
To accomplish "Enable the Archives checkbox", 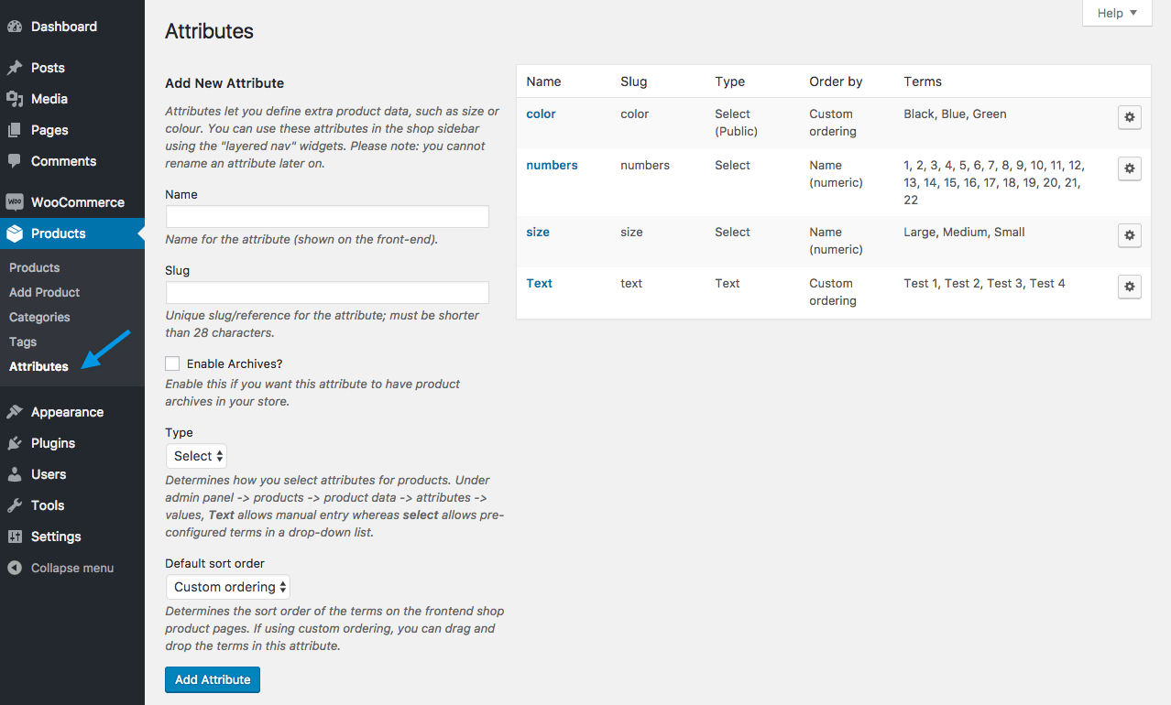I will 172,363.
